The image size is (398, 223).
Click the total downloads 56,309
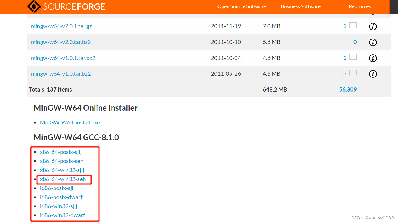click(348, 90)
